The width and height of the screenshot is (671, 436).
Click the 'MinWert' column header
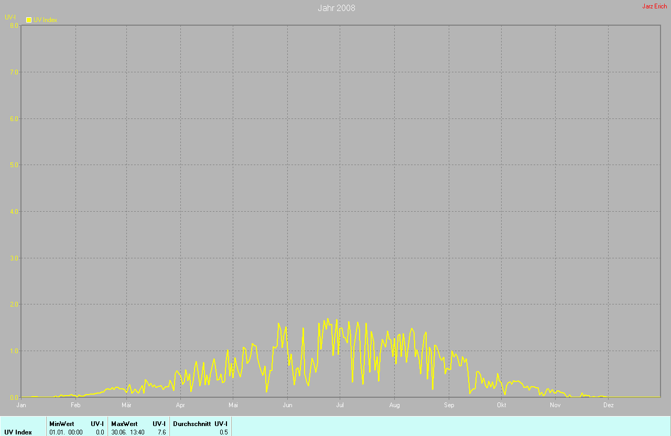coord(62,423)
